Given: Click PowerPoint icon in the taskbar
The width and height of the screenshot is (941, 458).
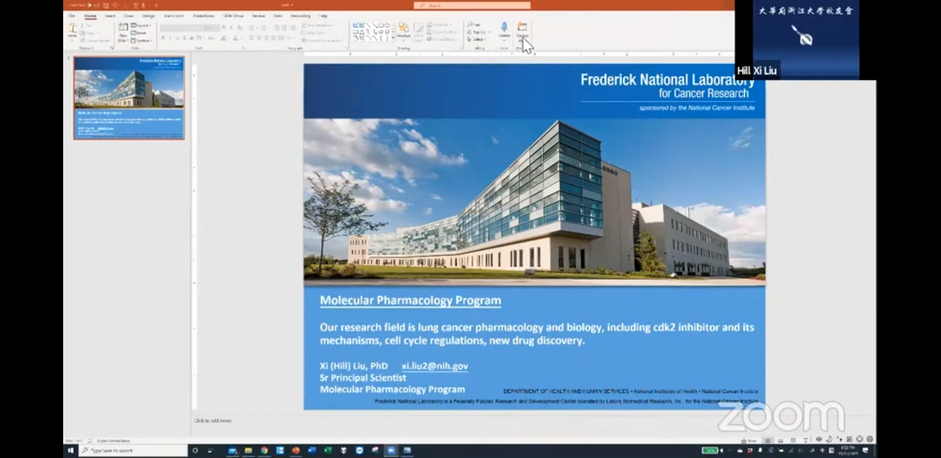Looking at the screenshot, I should [x=296, y=450].
